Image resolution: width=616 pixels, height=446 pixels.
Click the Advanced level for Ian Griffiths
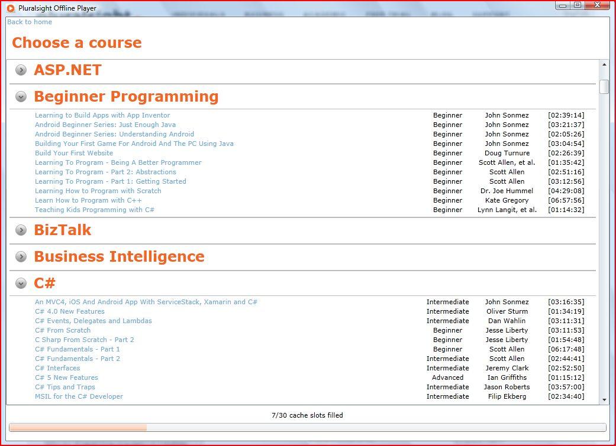447,377
